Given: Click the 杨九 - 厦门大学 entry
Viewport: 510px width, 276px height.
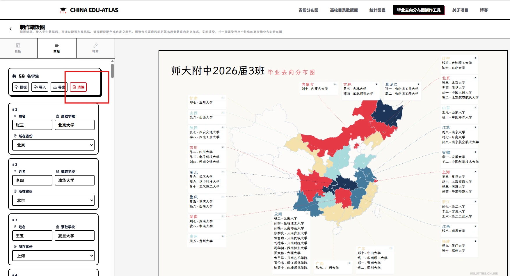Looking at the screenshot, I should point(454,246).
